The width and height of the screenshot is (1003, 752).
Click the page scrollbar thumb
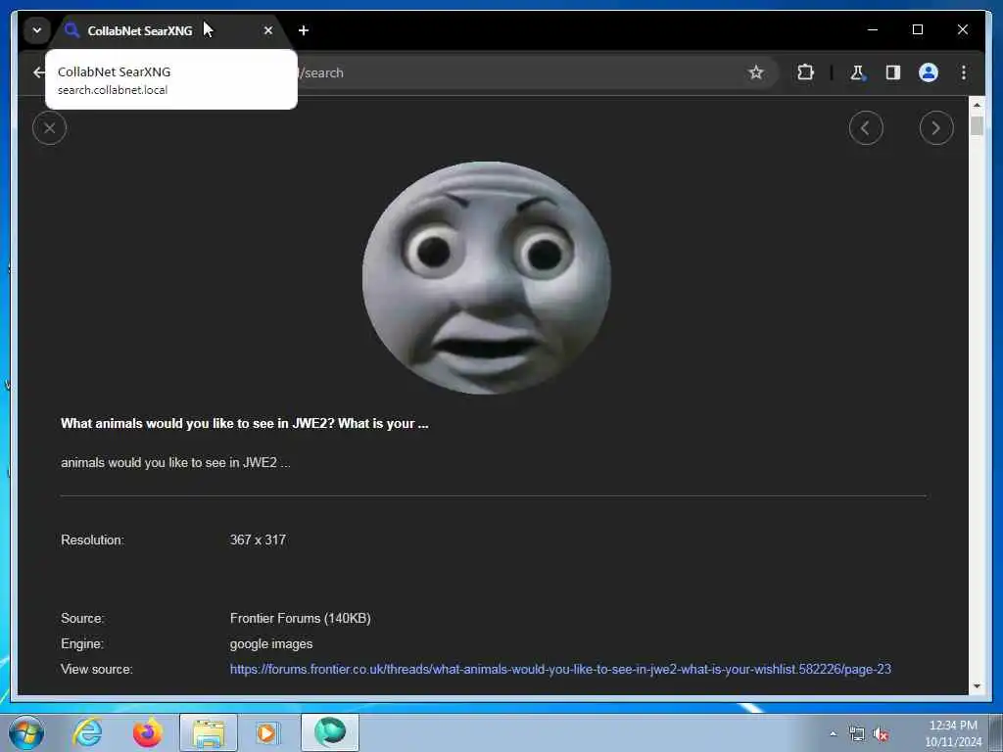pos(977,125)
